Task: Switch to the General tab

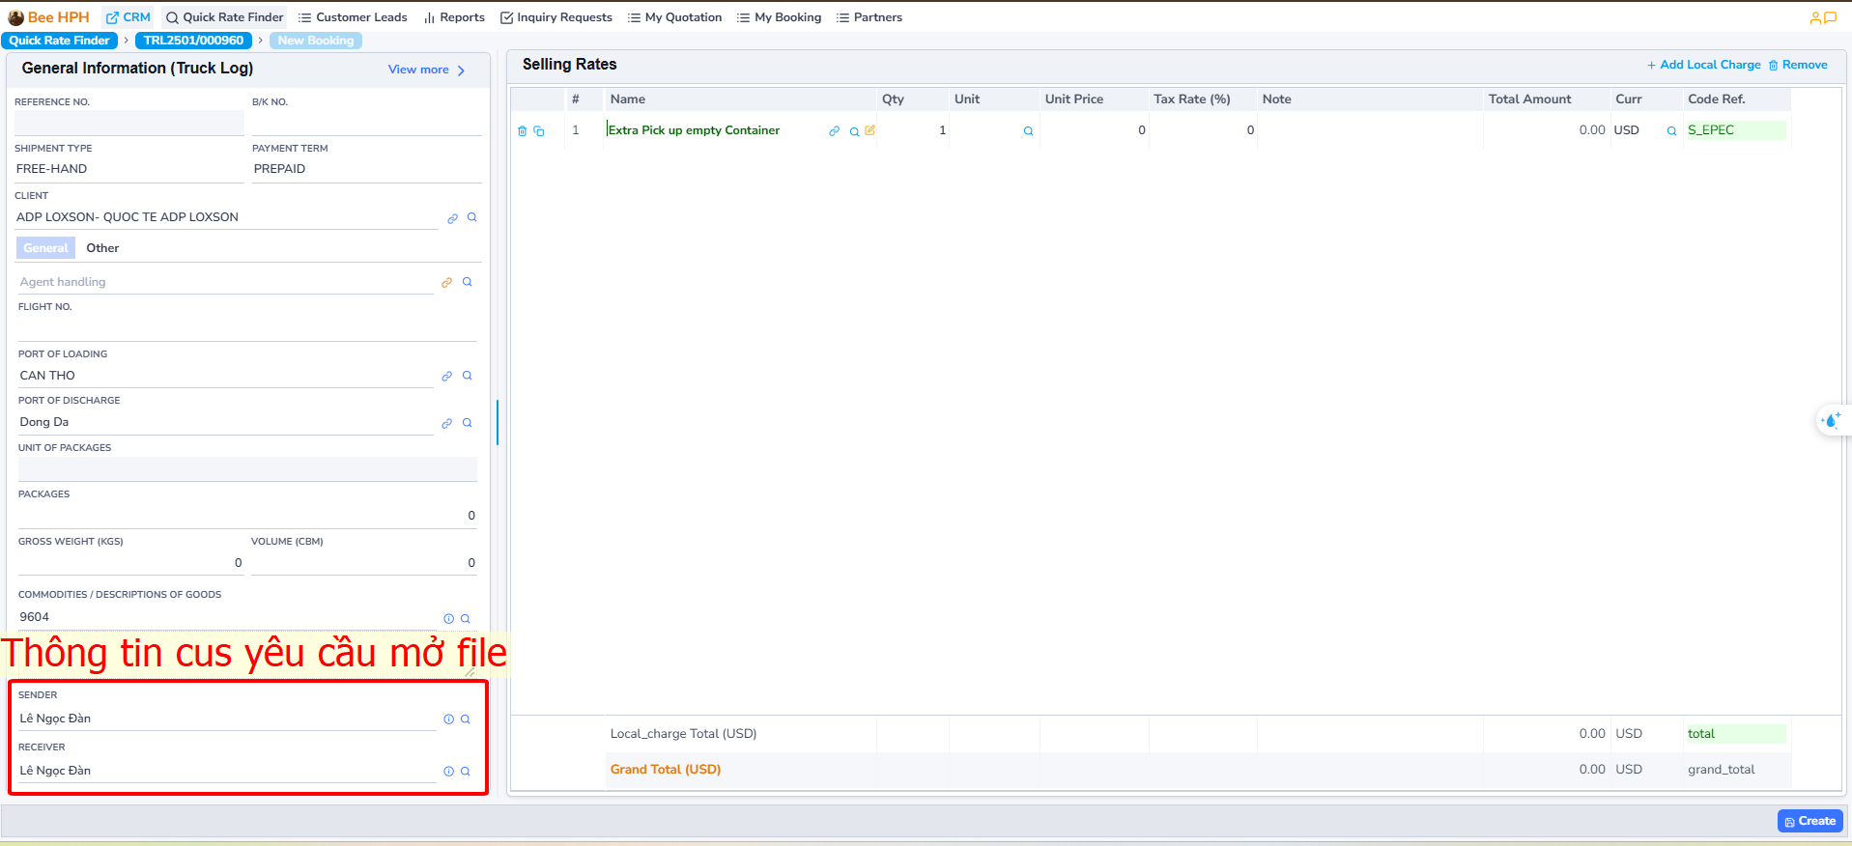Action: point(45,248)
